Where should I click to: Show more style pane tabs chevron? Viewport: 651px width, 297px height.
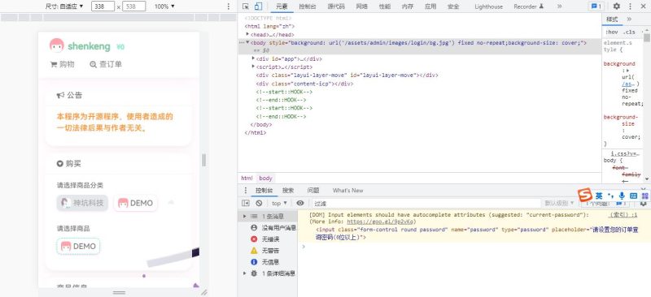(629, 19)
